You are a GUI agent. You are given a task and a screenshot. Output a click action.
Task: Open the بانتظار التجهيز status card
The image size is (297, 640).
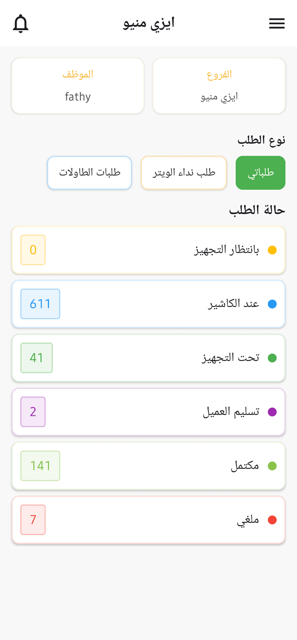click(x=148, y=250)
